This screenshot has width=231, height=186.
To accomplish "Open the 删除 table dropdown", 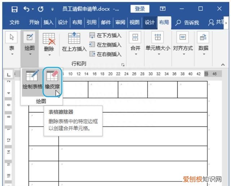I will click(49, 44).
